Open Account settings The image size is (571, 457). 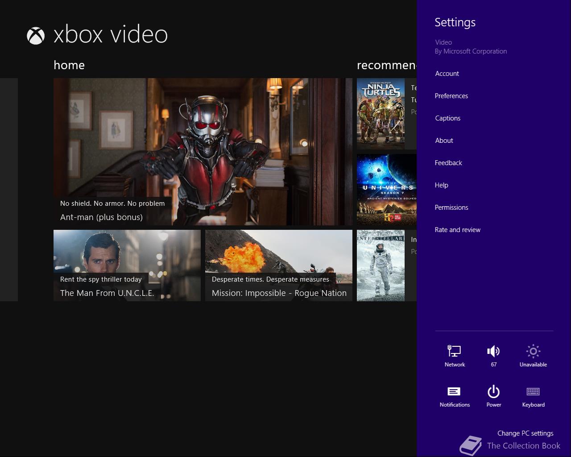(x=447, y=74)
